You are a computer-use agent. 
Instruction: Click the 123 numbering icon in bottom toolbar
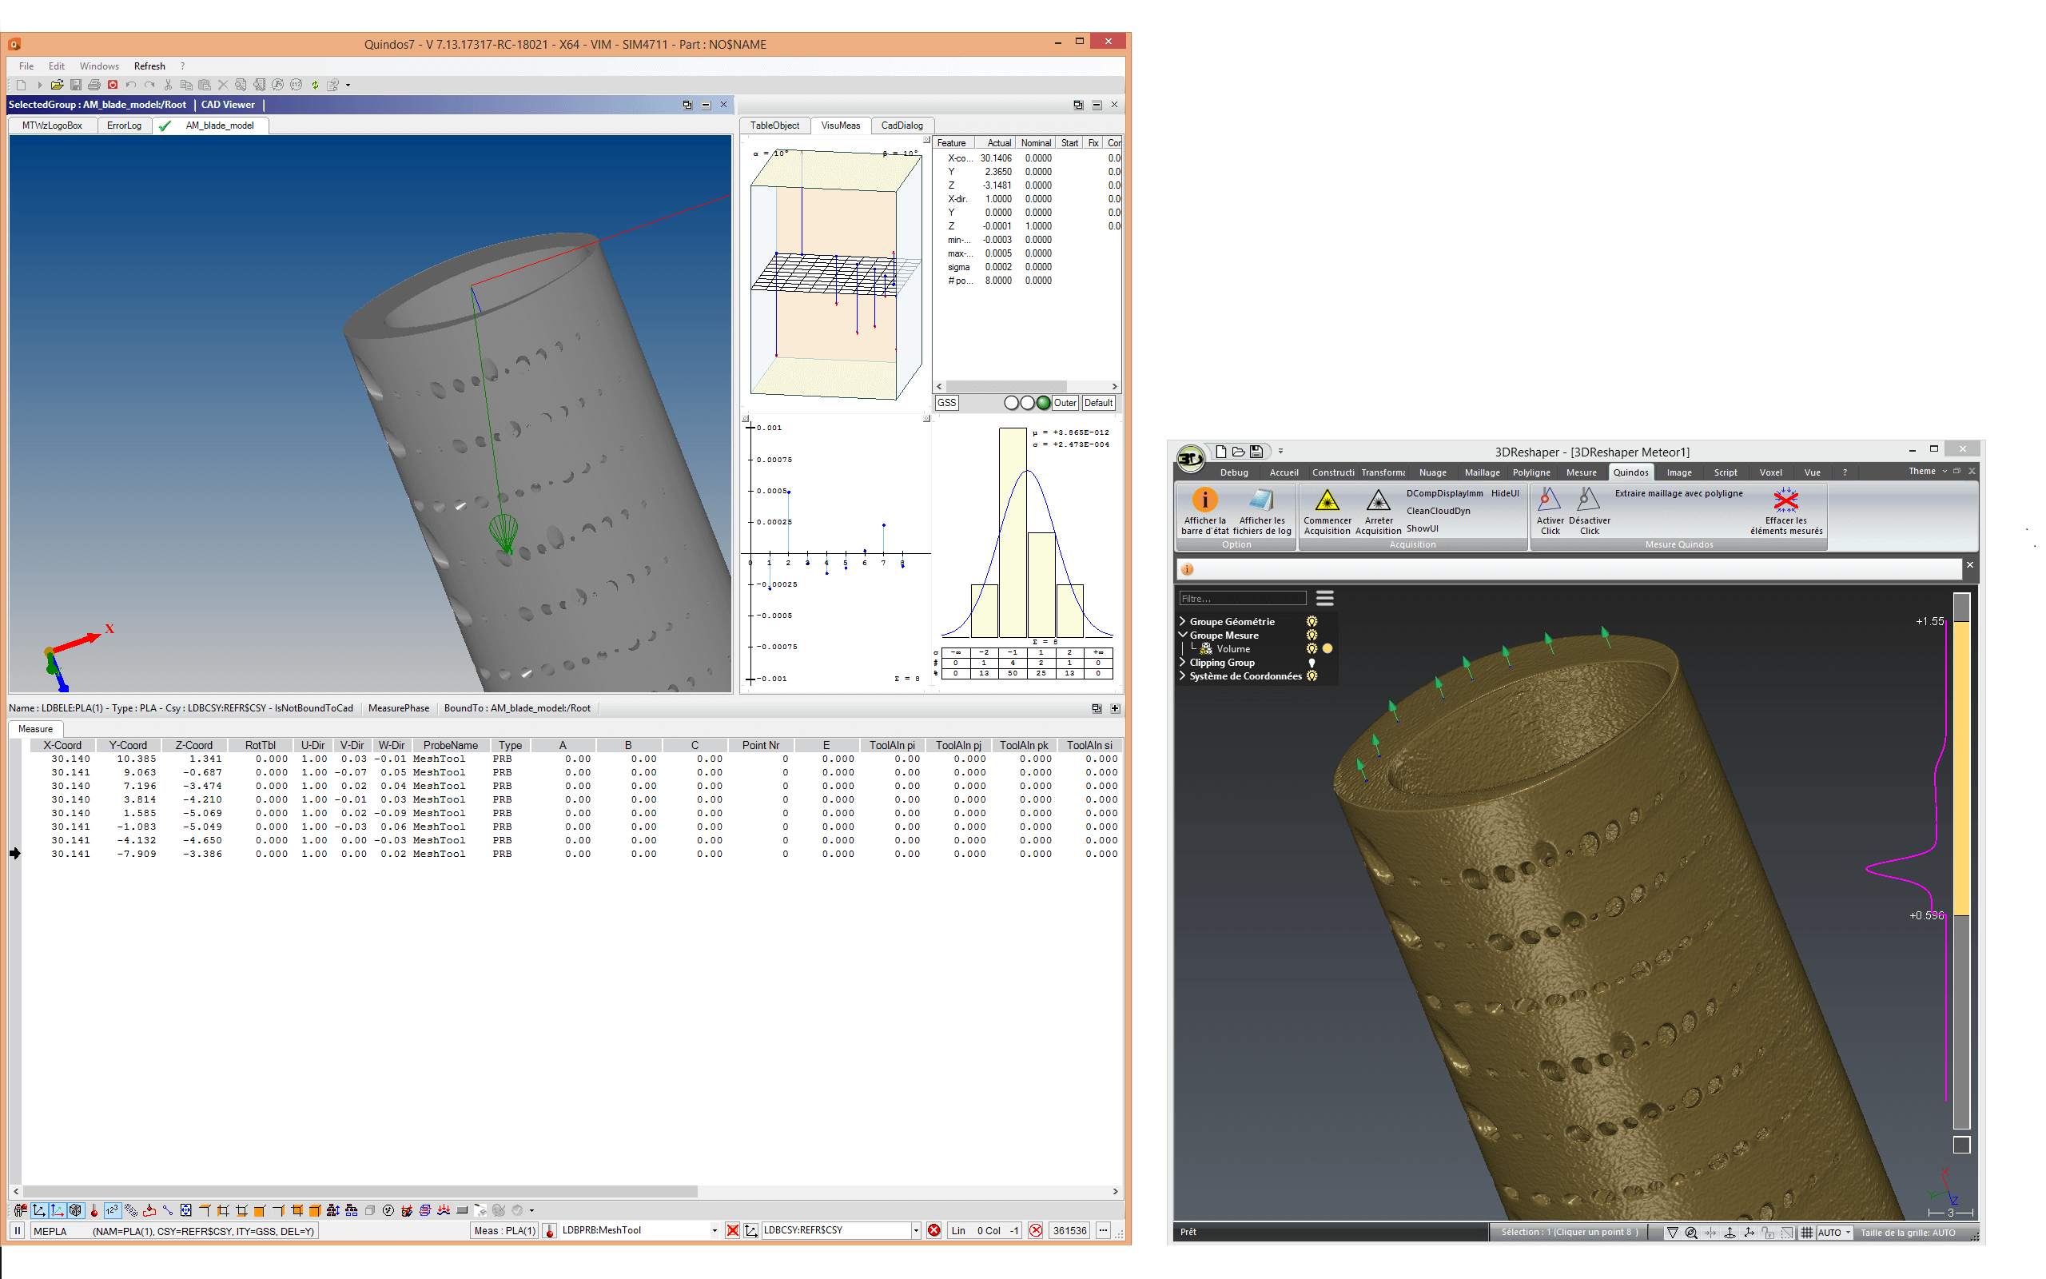[x=112, y=1210]
